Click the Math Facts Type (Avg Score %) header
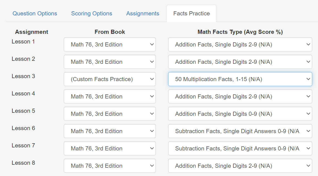Image resolution: width=318 pixels, height=176 pixels. coord(240,32)
